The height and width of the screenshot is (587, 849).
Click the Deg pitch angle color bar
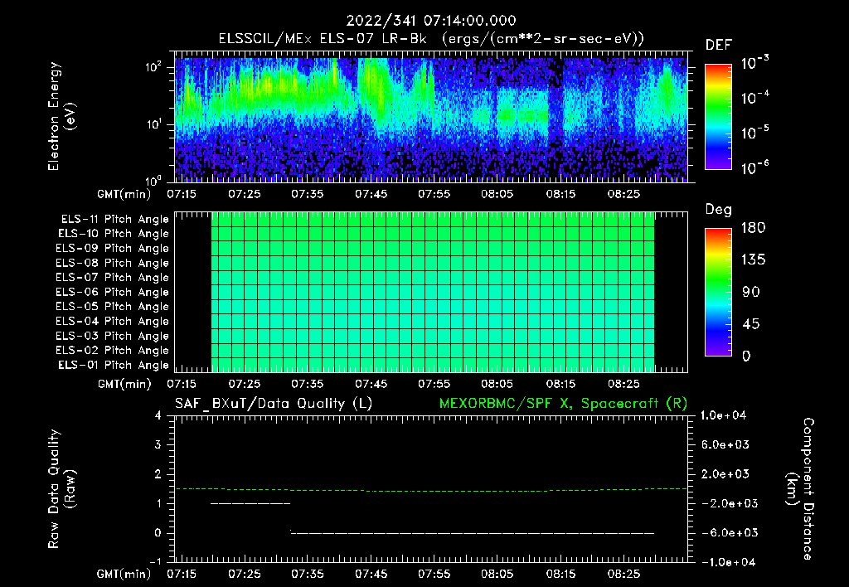click(716, 292)
